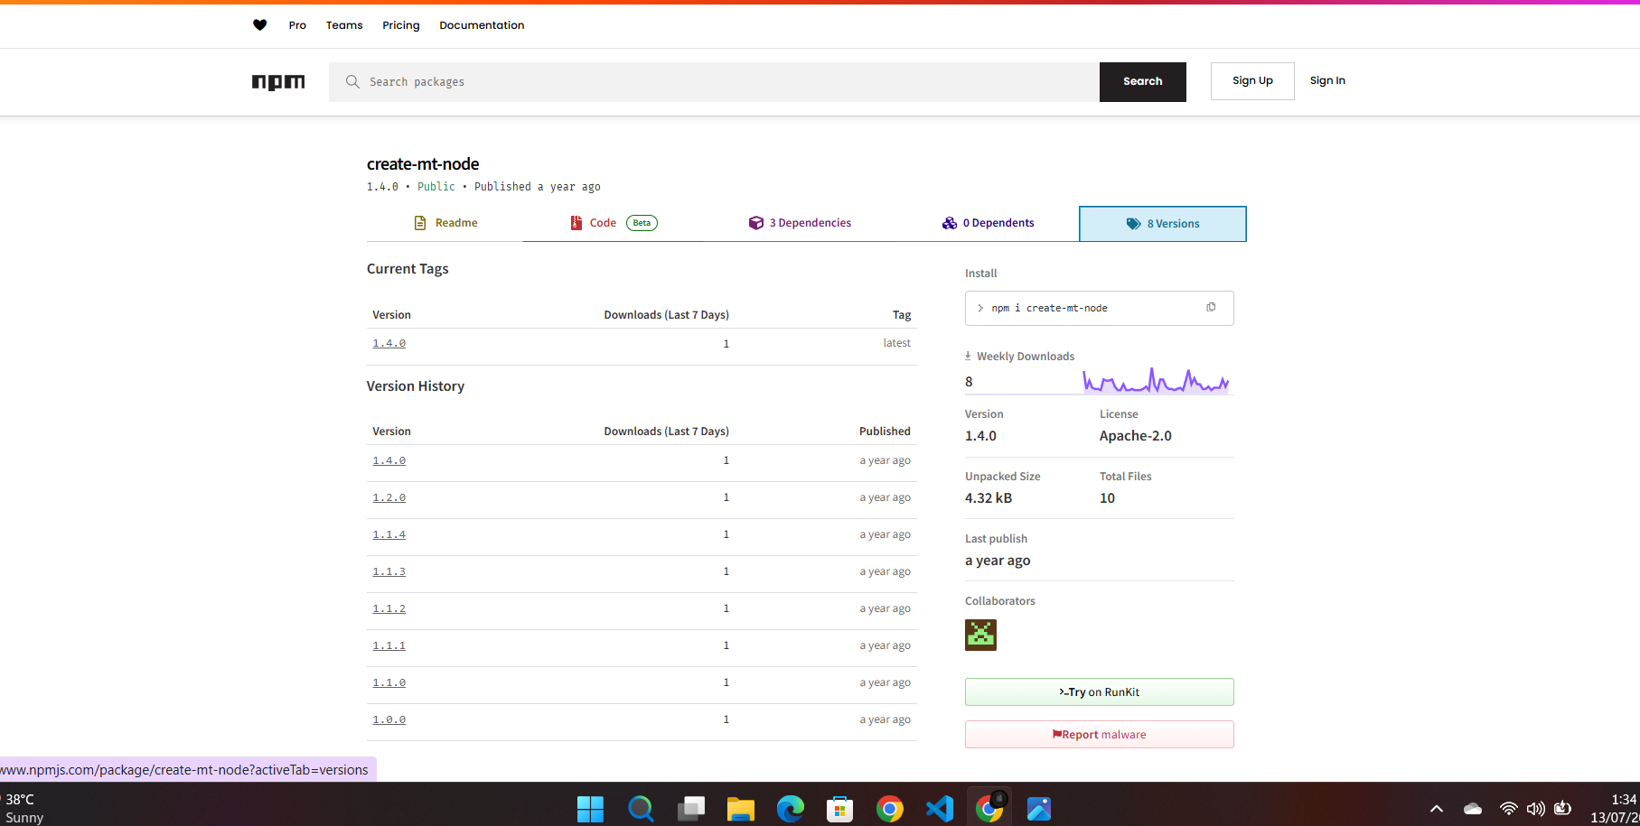Launch Microsoft Edge from taskbar

coord(791,809)
